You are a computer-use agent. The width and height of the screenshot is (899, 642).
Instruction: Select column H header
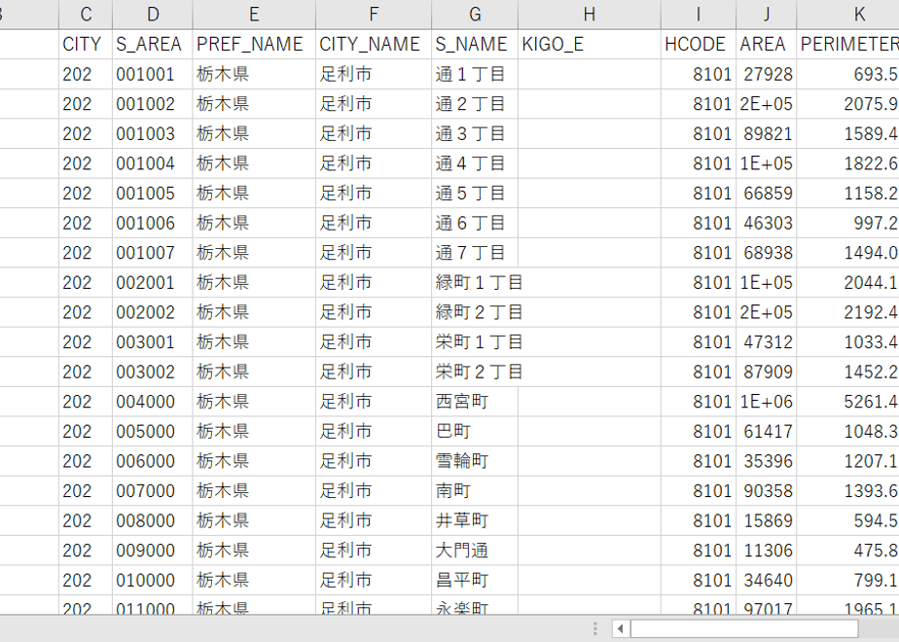[x=590, y=15]
